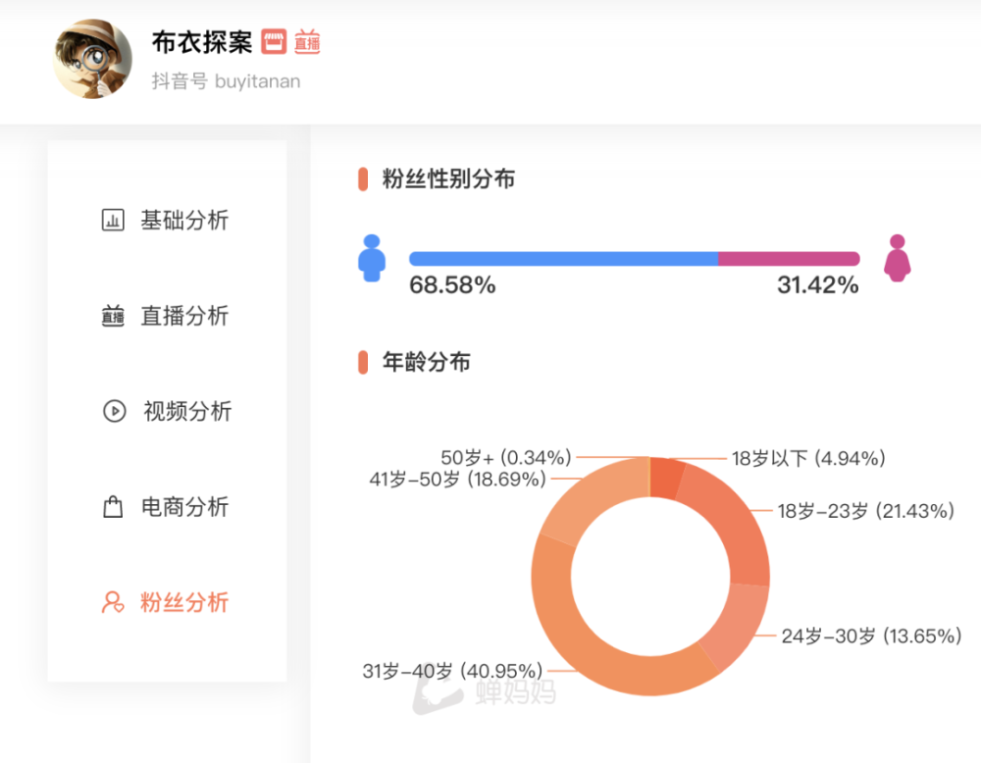Click the 18岁-23岁 (21.43%) chart label
981x763 pixels.
click(865, 511)
